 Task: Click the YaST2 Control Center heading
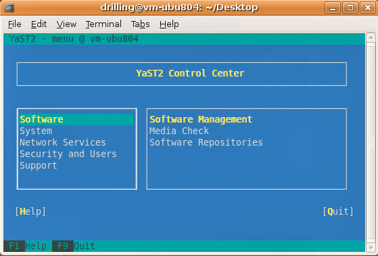(190, 73)
